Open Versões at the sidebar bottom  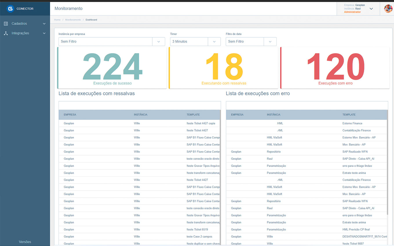pyautogui.click(x=25, y=242)
